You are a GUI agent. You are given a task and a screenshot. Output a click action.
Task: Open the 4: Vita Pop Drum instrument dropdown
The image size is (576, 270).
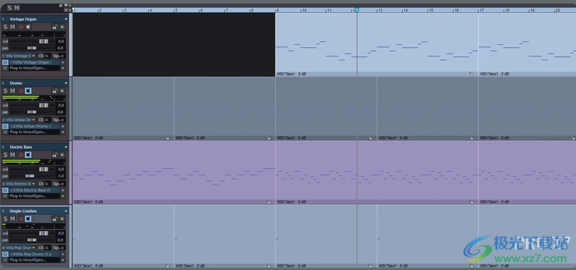[19, 248]
